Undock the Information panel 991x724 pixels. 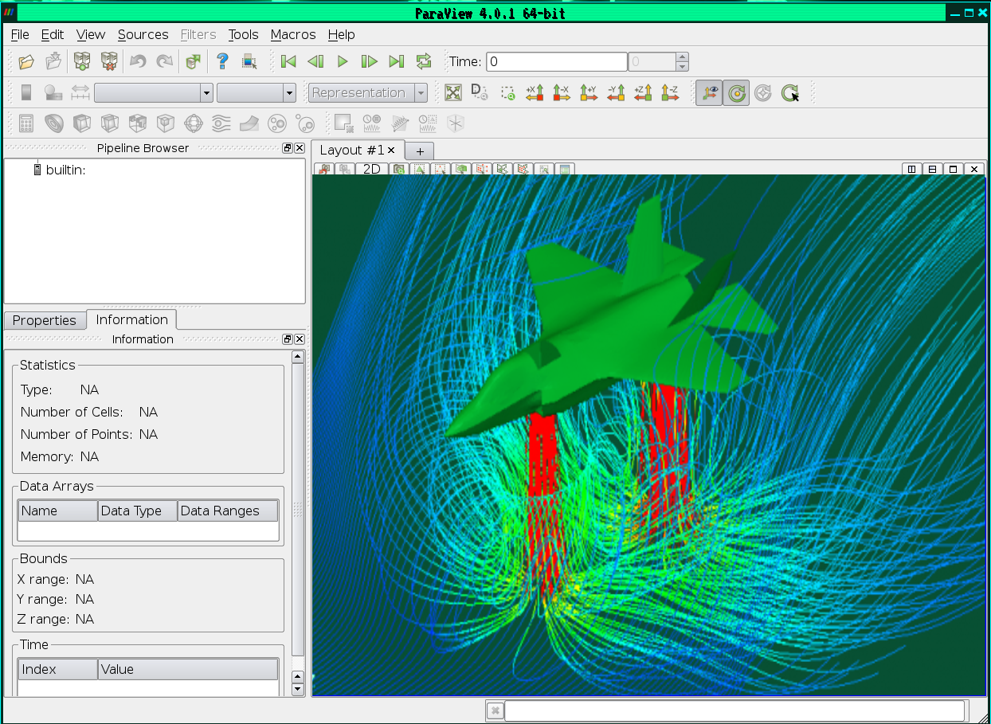pos(288,339)
